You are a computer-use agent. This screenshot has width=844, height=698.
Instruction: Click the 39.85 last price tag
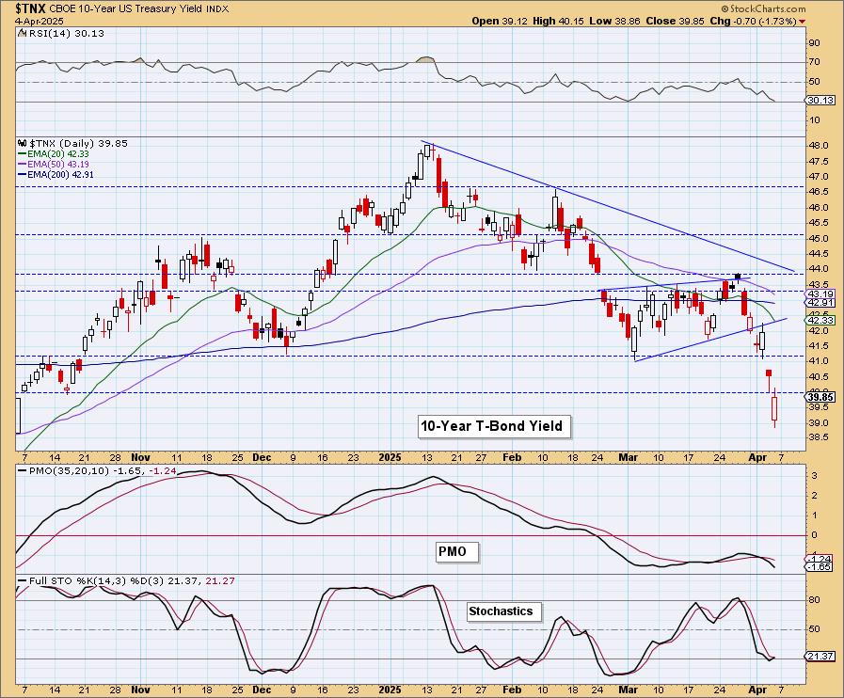coord(820,397)
